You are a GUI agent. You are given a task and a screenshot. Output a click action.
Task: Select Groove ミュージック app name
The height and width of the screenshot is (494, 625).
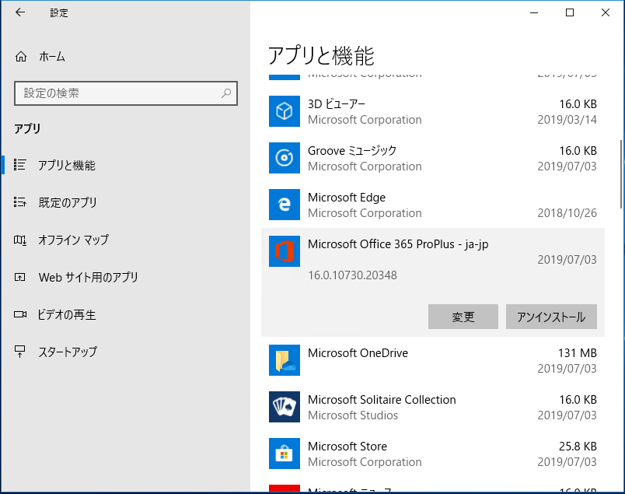[x=352, y=151]
